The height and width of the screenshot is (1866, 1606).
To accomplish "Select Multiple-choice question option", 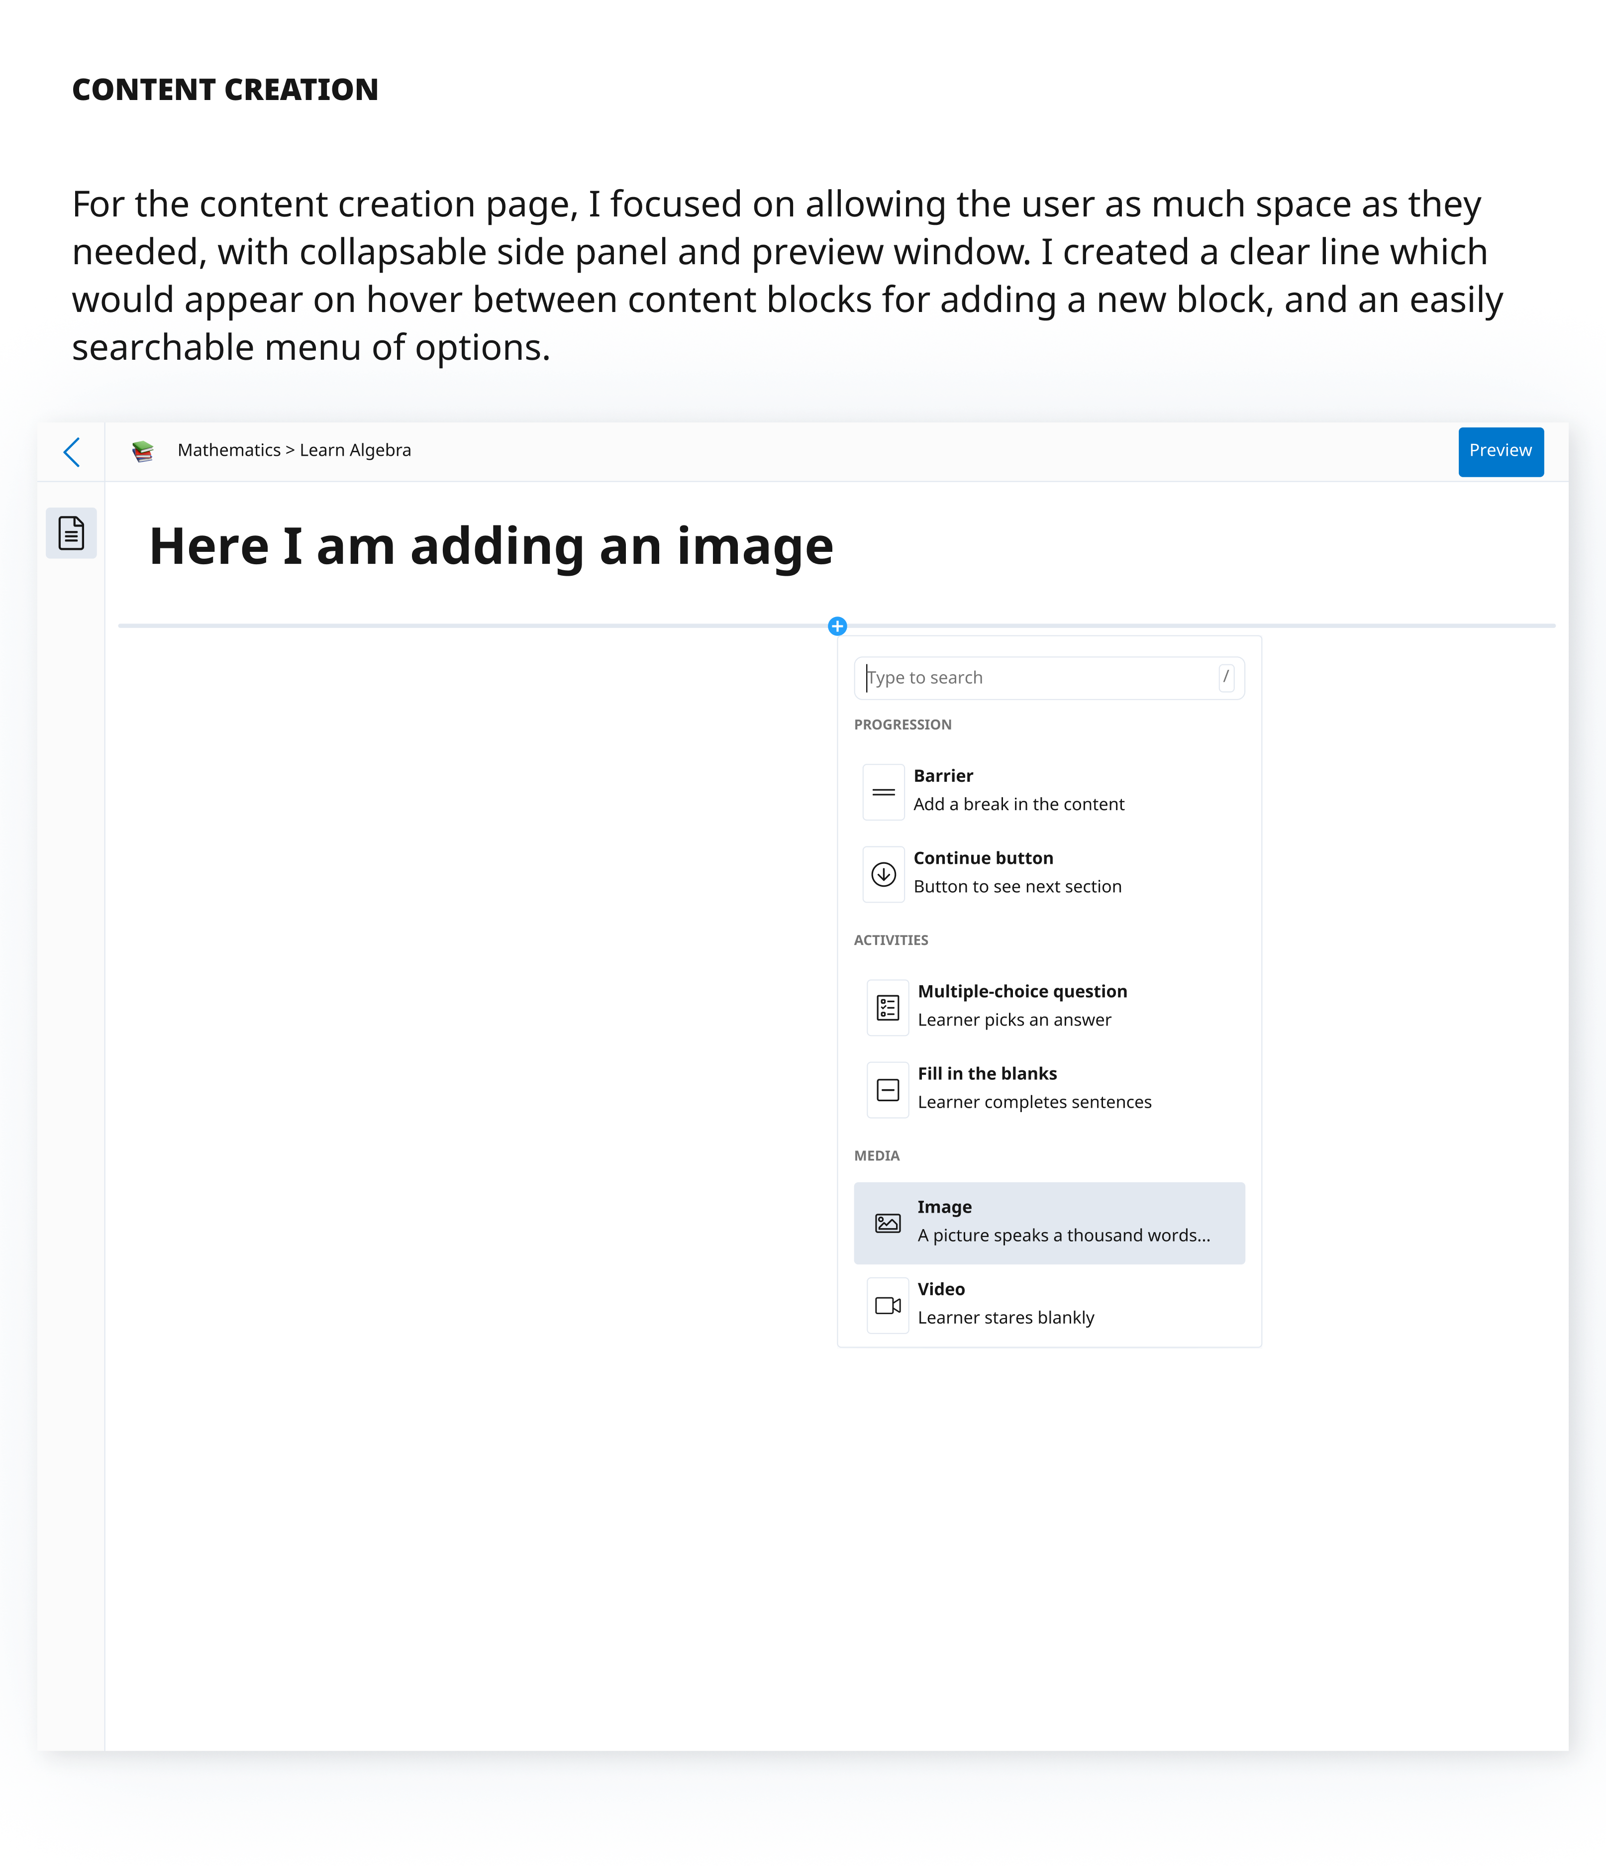I will 1022,1005.
